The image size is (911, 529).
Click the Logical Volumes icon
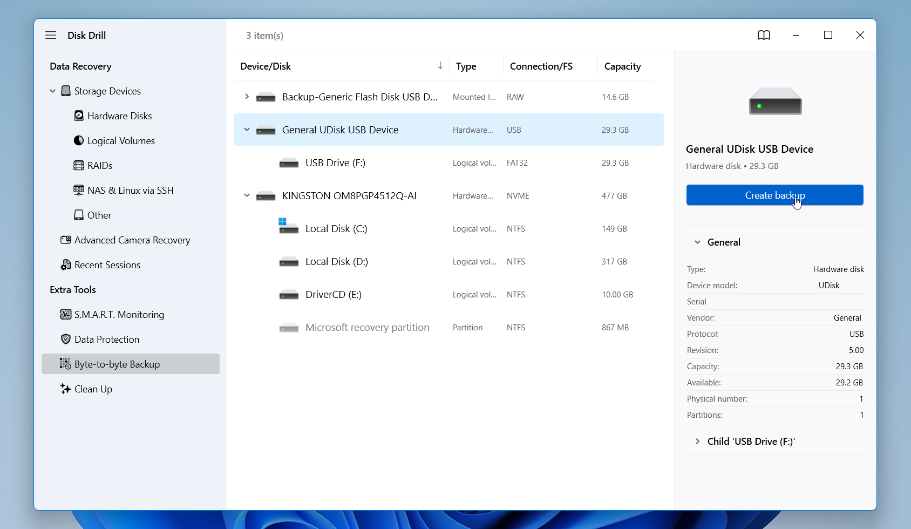click(x=78, y=140)
